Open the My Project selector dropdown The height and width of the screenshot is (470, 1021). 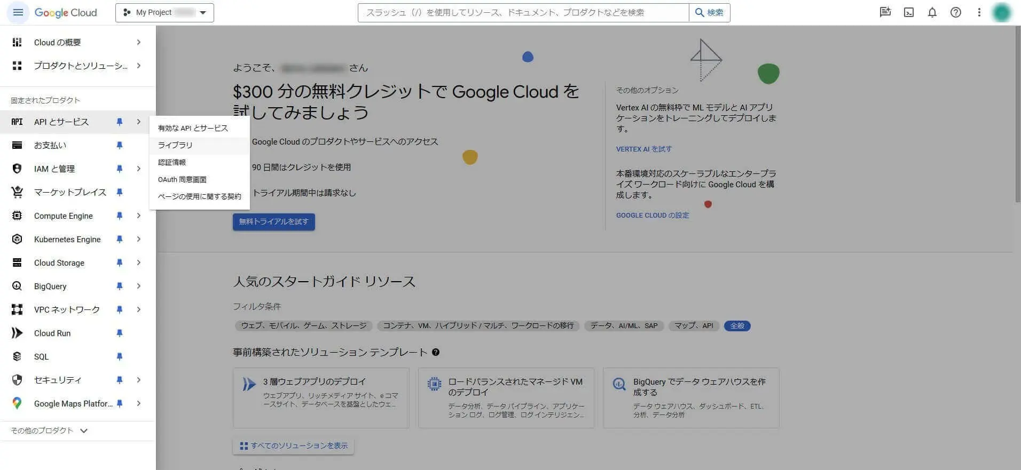click(x=164, y=12)
